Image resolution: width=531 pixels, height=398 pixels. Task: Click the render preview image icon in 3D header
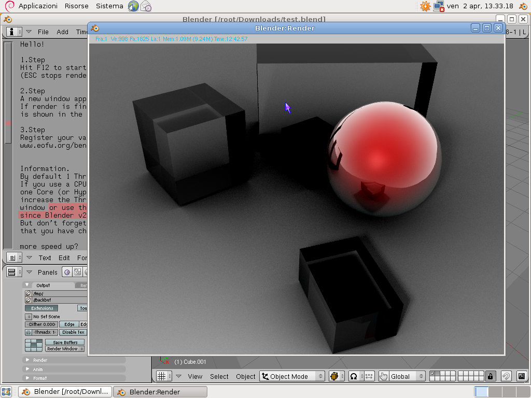point(522,376)
